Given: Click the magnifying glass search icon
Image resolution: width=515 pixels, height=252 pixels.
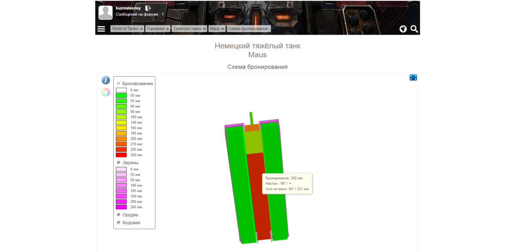Looking at the screenshot, I should click(x=414, y=29).
